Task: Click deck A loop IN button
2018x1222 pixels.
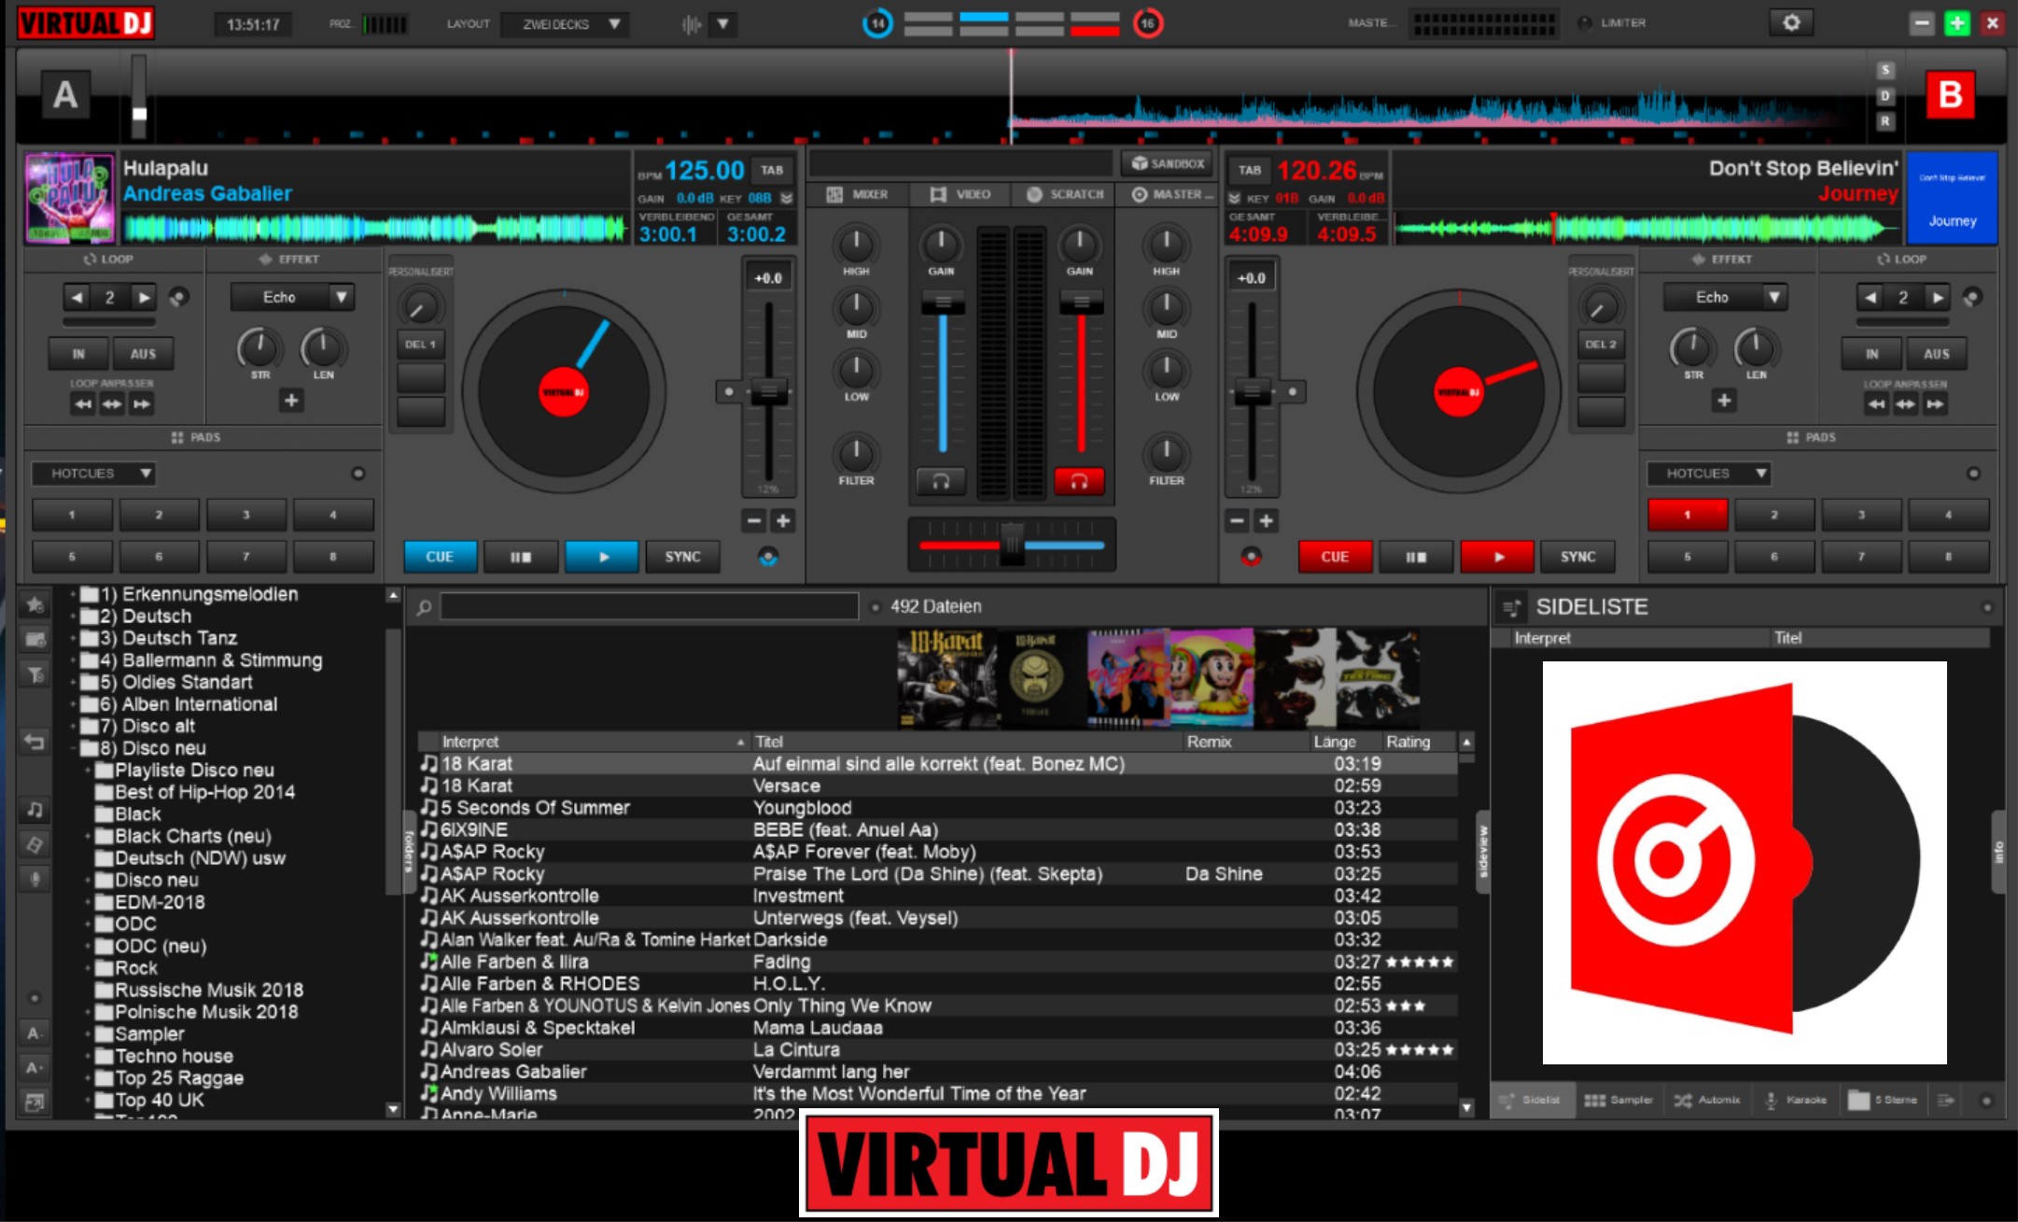Action: click(x=78, y=354)
